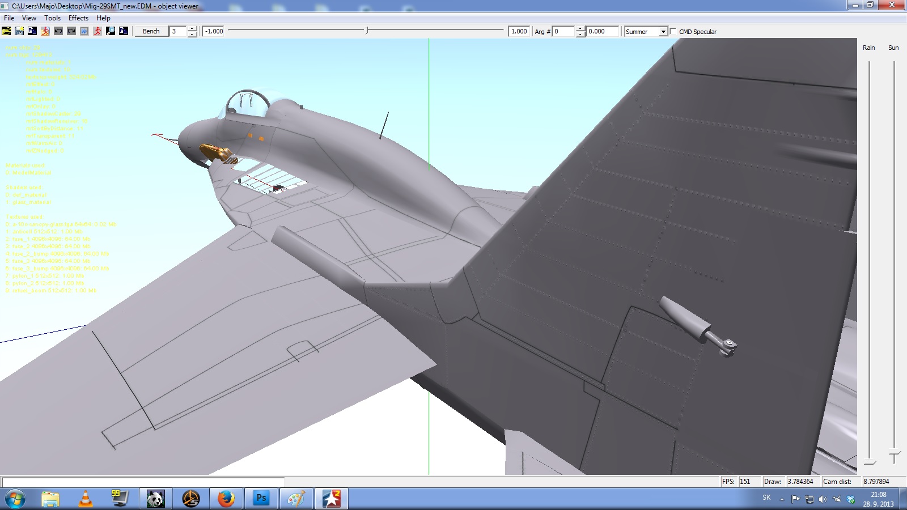The width and height of the screenshot is (907, 510).
Task: Click the argument value slider track
Action: pos(366,31)
